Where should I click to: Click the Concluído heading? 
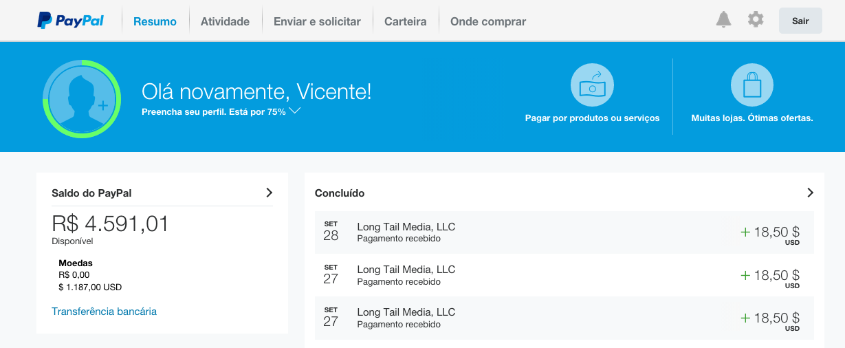click(x=340, y=193)
